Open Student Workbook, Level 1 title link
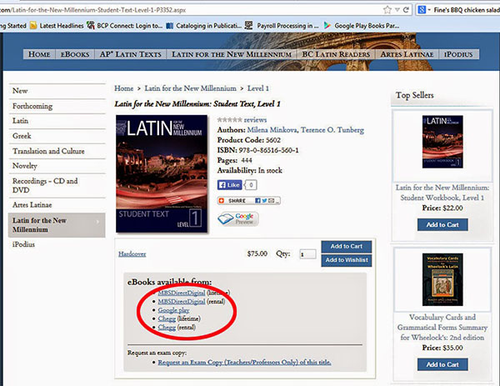 click(442, 193)
